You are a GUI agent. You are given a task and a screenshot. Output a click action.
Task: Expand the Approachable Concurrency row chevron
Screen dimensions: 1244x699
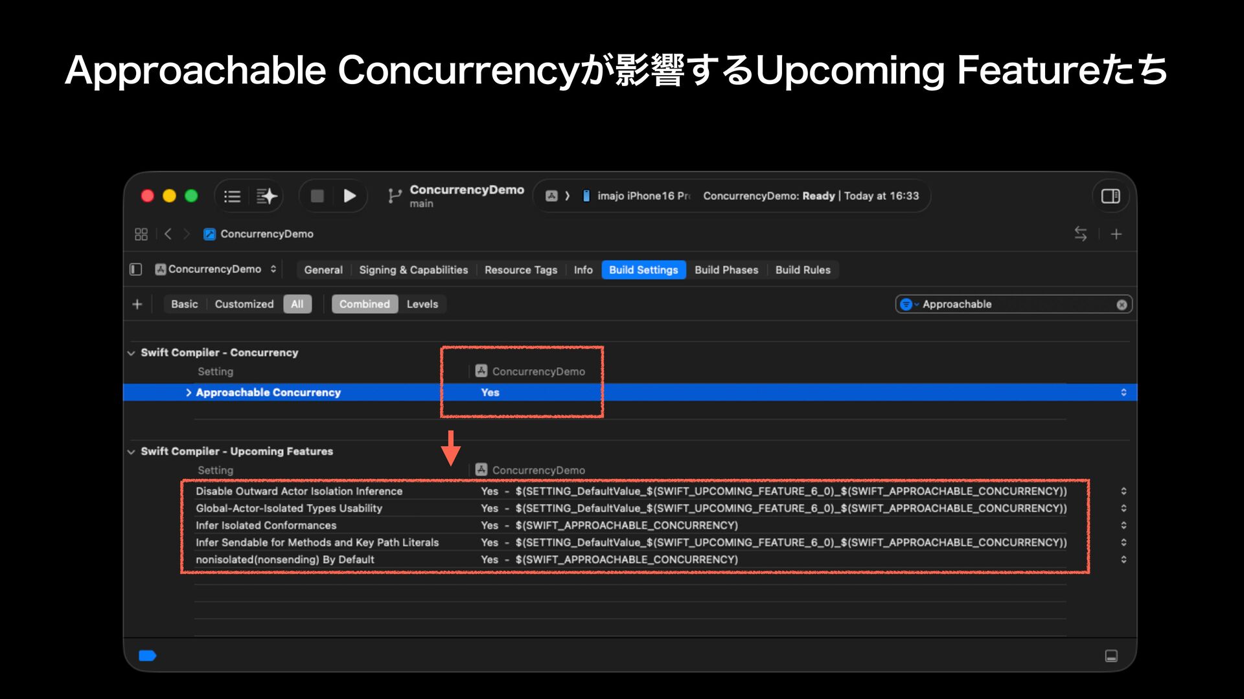pyautogui.click(x=189, y=393)
